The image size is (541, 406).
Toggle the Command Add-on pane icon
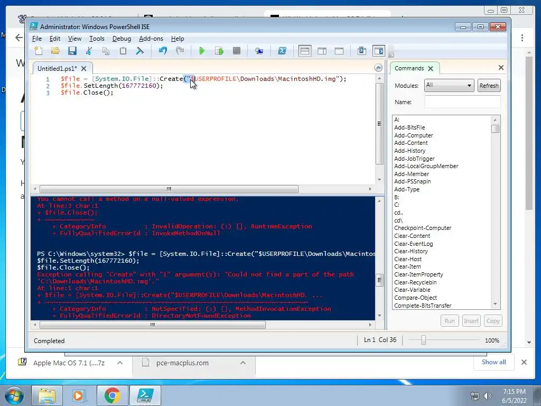[379, 51]
